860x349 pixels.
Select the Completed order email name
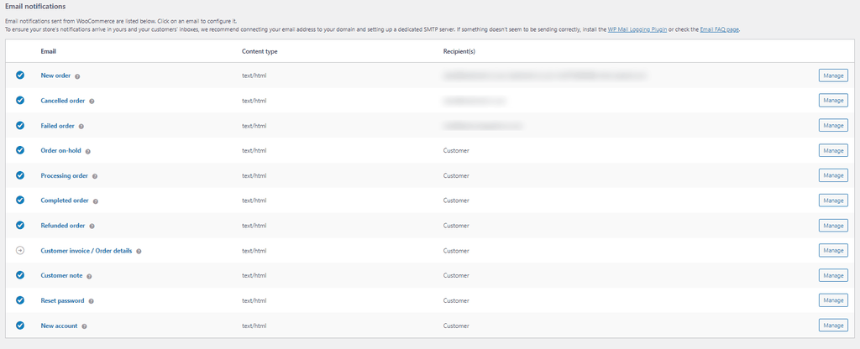(x=65, y=201)
